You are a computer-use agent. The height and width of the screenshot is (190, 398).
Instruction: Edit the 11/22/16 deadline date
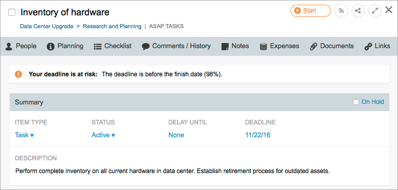click(x=258, y=135)
